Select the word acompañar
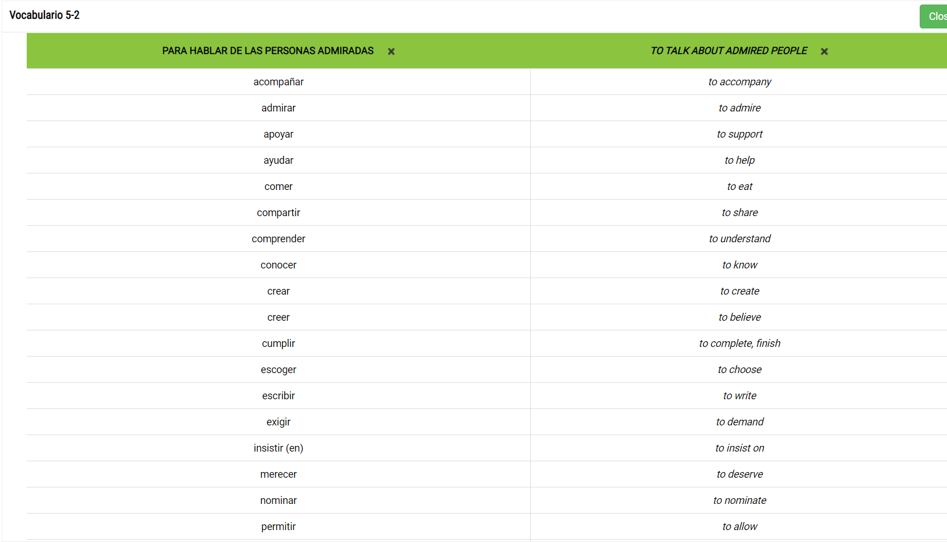Screen dimensions: 947x542 pyautogui.click(x=279, y=82)
